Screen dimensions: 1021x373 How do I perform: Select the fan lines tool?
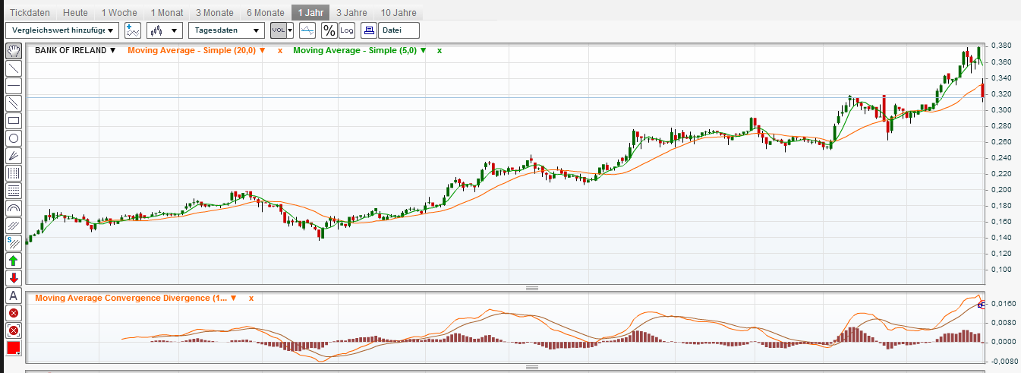[14, 156]
